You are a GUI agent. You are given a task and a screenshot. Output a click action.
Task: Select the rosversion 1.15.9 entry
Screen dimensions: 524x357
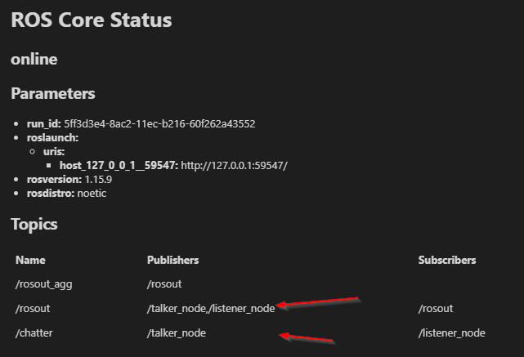(x=69, y=180)
